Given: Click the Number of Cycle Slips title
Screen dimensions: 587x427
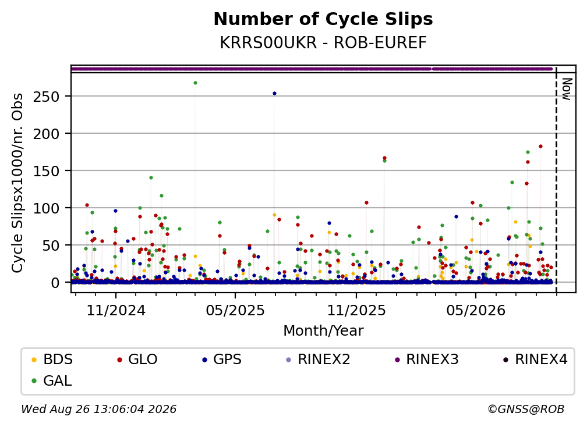Looking at the screenshot, I should [x=323, y=19].
